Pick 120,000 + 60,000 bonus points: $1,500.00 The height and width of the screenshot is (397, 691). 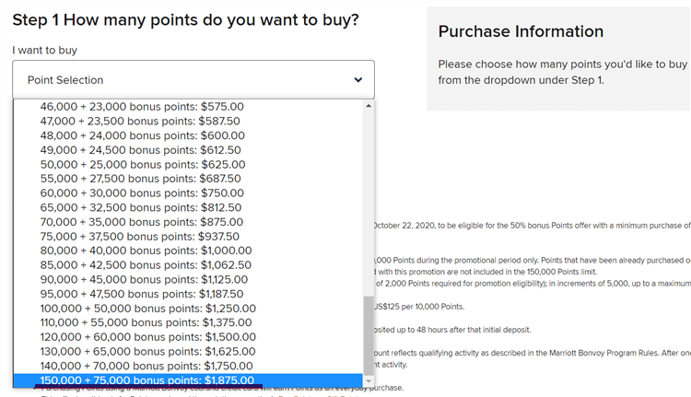147,337
